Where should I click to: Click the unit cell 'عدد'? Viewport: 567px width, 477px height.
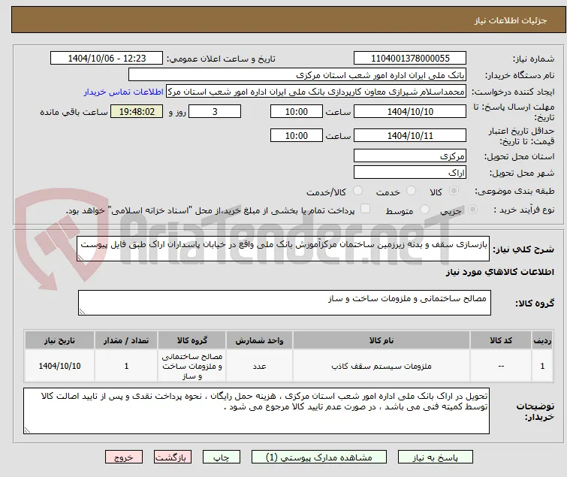(259, 366)
